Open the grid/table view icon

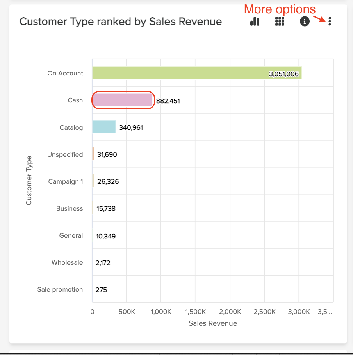pos(280,22)
